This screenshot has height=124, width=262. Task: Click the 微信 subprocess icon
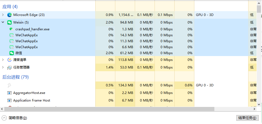[12, 53]
